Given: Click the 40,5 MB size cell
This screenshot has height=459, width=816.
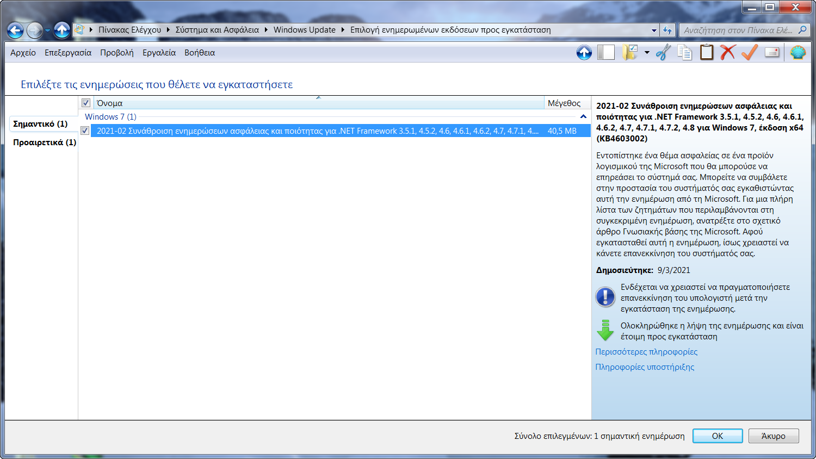Looking at the screenshot, I should click(562, 131).
